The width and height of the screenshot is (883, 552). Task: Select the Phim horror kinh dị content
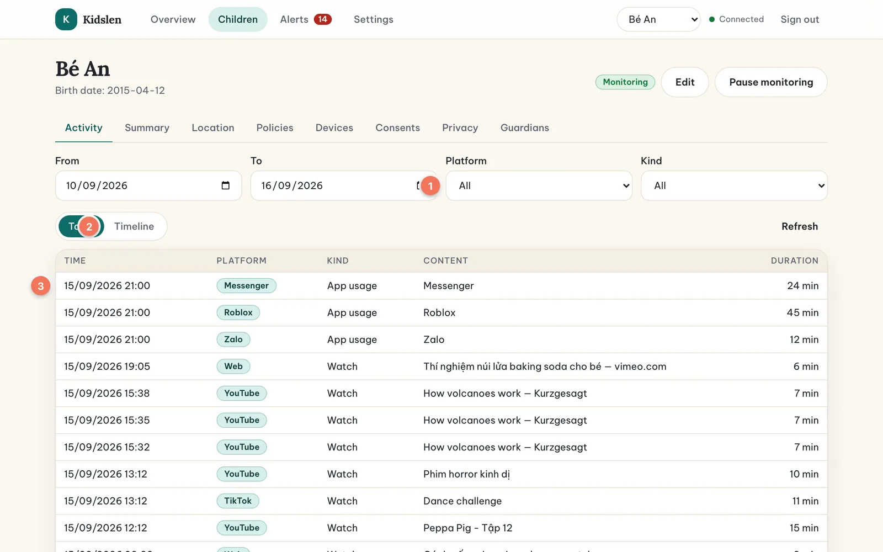tap(467, 474)
